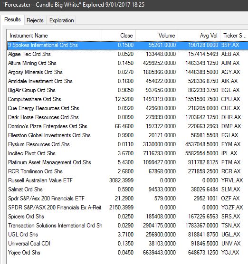The width and height of the screenshot is (248, 264).
Task: Select the BigAir Group Ord Shs row
Action: 127,90
